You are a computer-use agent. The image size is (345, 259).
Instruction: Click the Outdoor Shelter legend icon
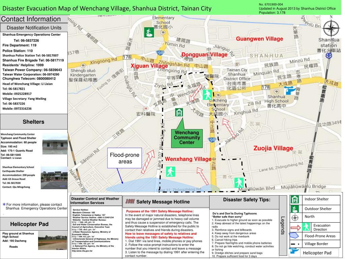click(294, 209)
